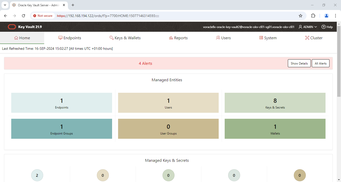Image resolution: width=341 pixels, height=182 pixels.
Task: Open the Help link
Action: pos(327,27)
